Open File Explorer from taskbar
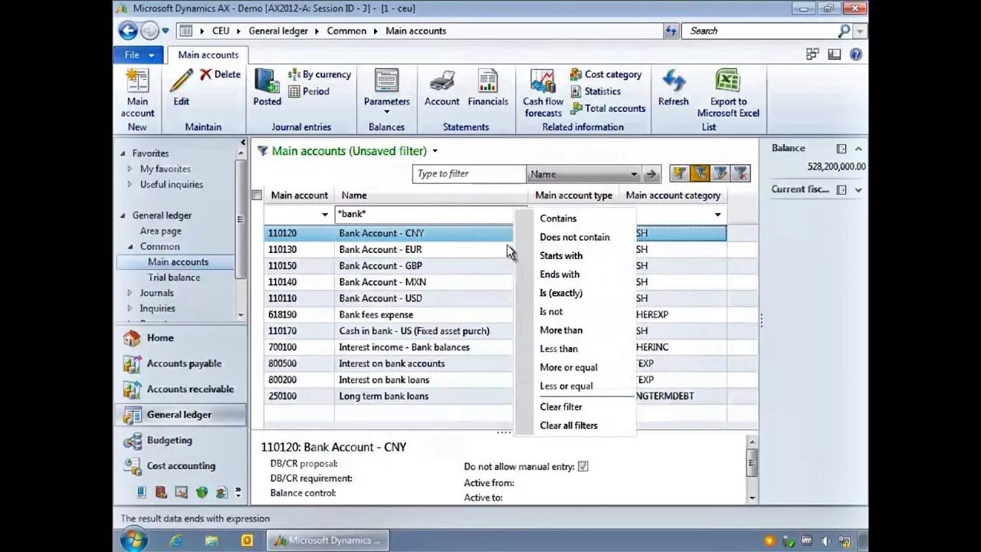This screenshot has width=981, height=552. coord(212,540)
